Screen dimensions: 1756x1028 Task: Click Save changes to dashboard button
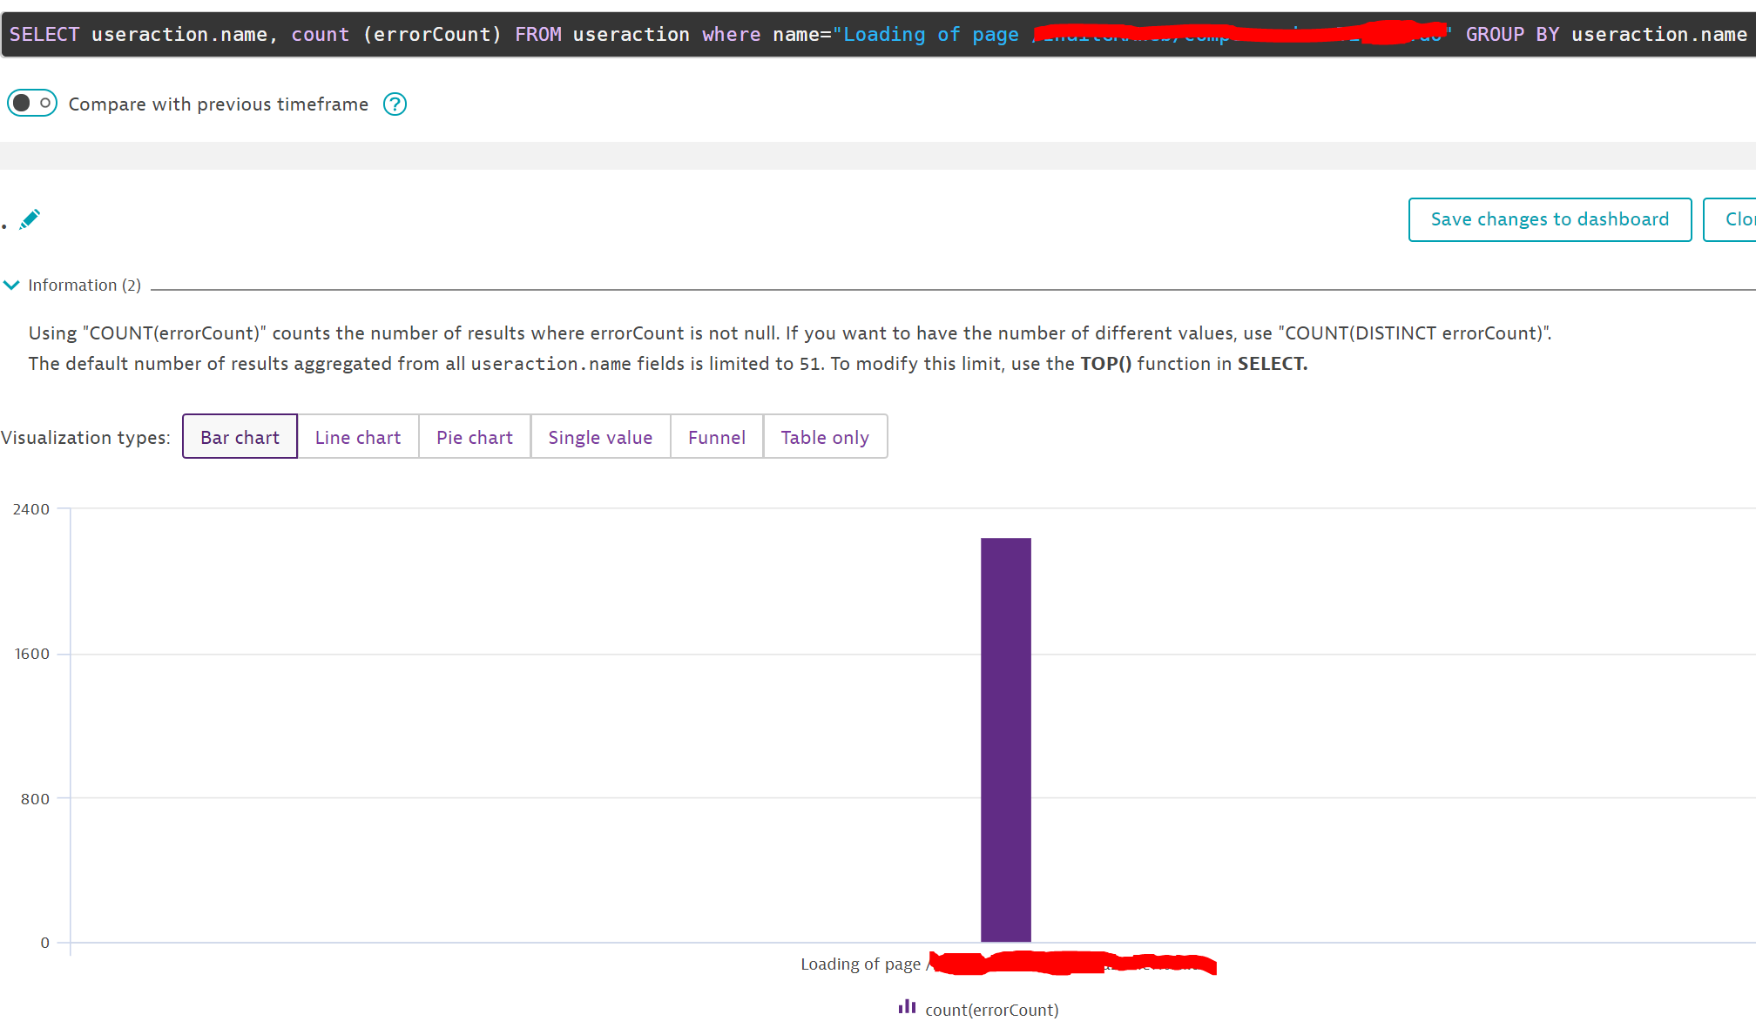[x=1549, y=219]
